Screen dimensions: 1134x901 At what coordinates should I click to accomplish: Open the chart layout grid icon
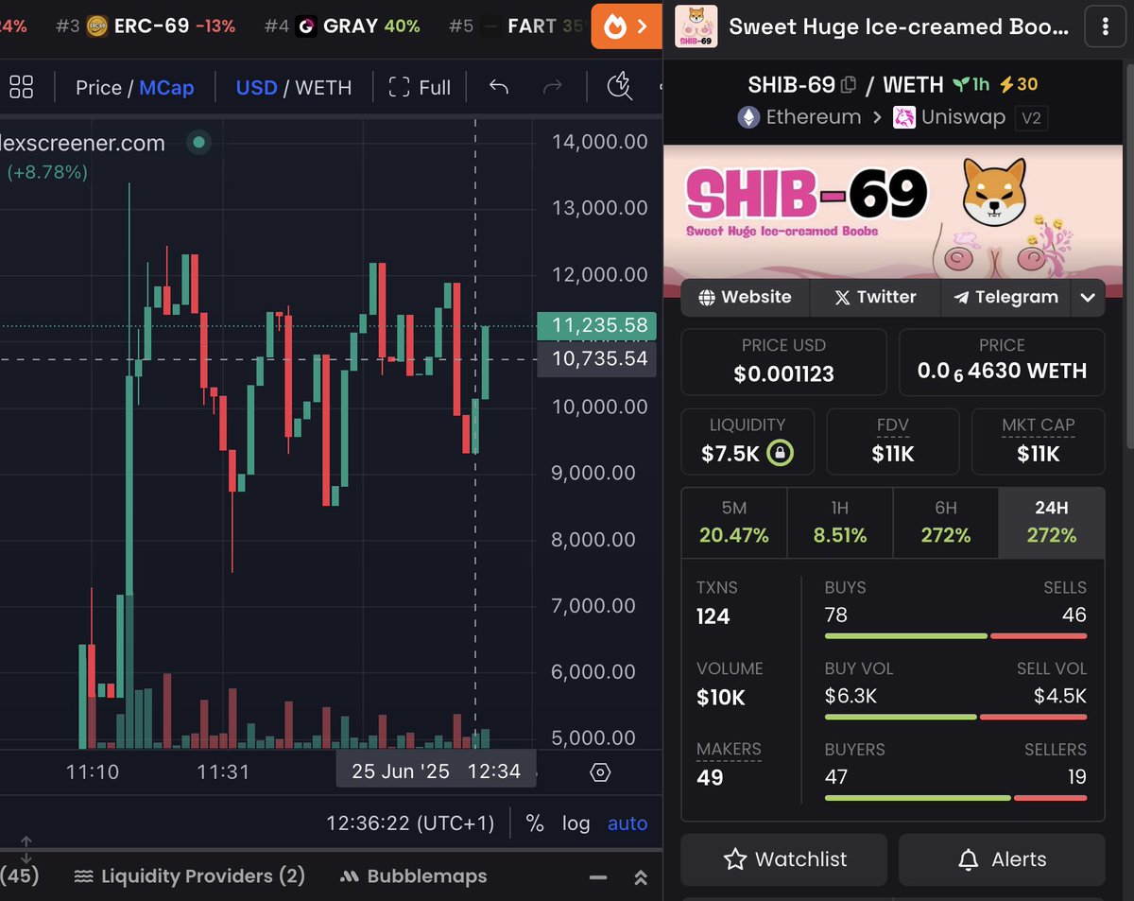(x=21, y=87)
